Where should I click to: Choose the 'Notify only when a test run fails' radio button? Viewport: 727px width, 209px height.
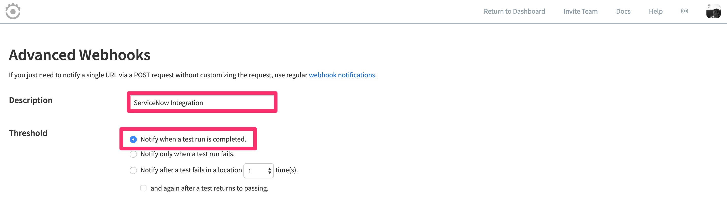pos(133,154)
